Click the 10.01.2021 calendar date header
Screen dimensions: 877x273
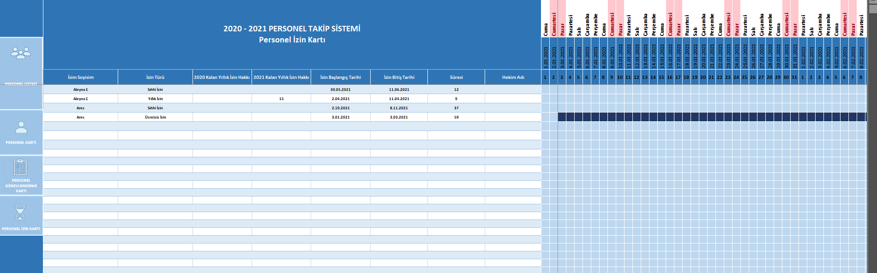click(620, 53)
